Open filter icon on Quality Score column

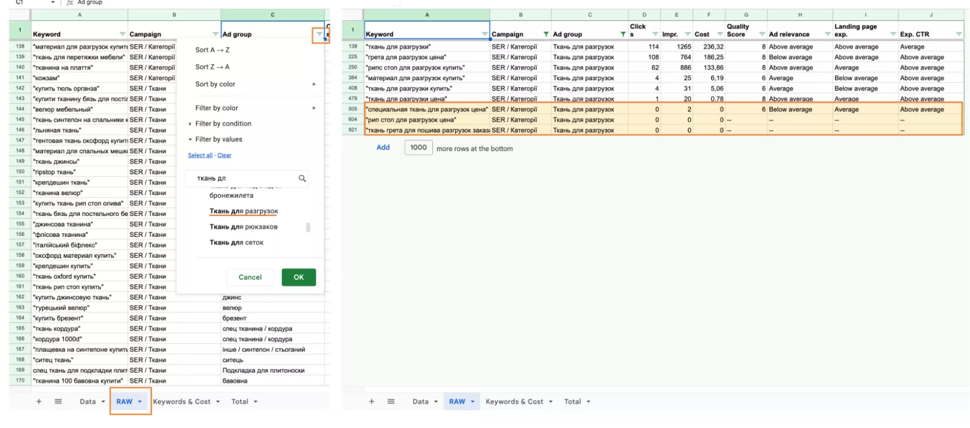tap(762, 34)
